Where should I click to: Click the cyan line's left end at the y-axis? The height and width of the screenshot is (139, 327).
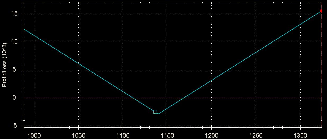[24, 29]
